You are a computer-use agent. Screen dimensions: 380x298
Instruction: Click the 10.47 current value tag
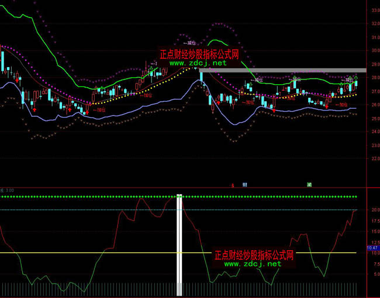click(x=372, y=248)
